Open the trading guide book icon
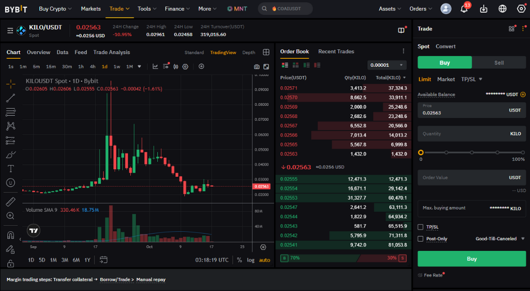The height and width of the screenshot is (291, 530). tap(401, 30)
